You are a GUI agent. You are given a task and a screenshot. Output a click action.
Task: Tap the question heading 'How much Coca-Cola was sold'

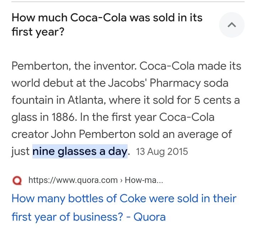107,17
